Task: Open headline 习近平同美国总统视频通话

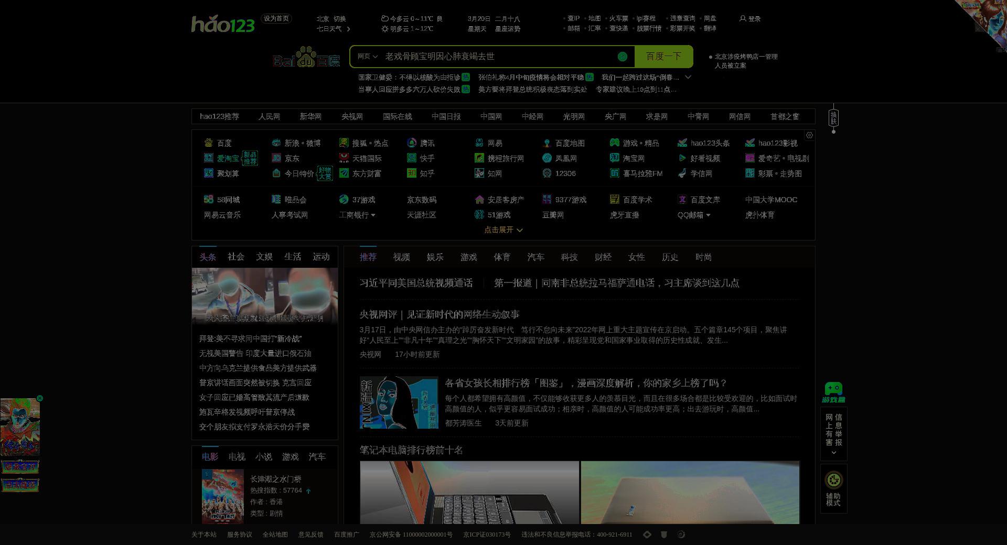Action: 416,283
